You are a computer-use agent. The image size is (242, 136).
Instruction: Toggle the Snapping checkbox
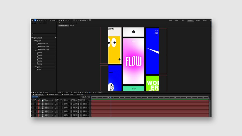click(x=81, y=20)
